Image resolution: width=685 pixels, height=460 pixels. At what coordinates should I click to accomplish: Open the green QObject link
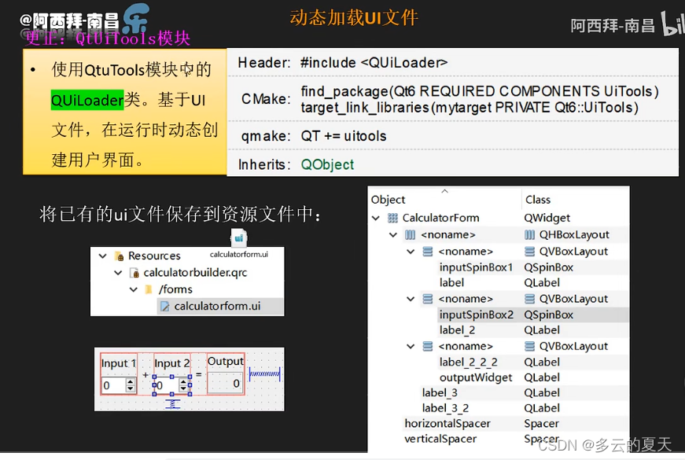pyautogui.click(x=327, y=164)
